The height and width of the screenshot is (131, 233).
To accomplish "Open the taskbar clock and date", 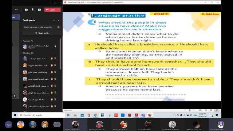I will pyautogui.click(x=202, y=115).
